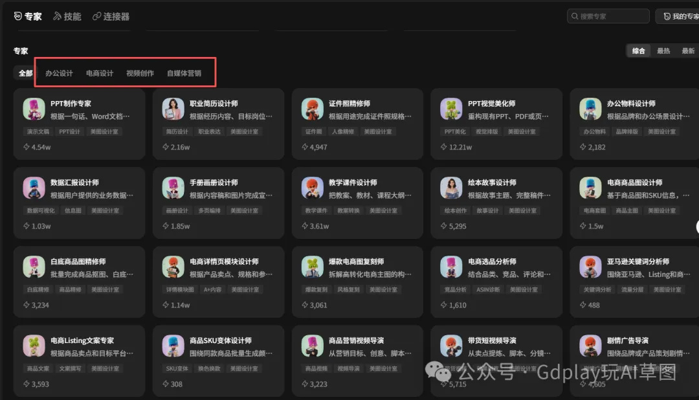Click the 3,593 usage count
This screenshot has width=699, height=400.
(x=36, y=384)
